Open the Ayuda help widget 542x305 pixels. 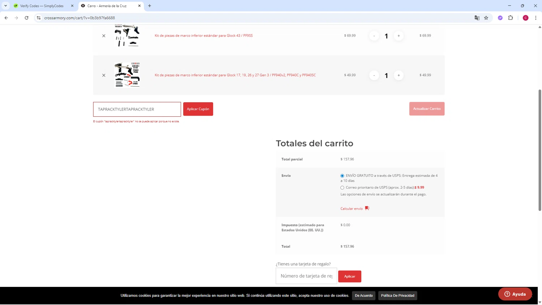(515, 294)
